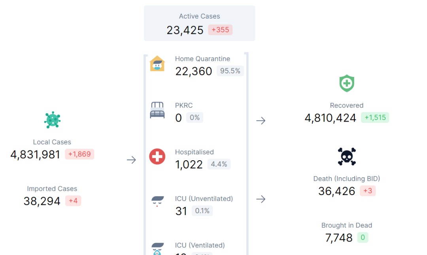The image size is (427, 255).
Task: Click the arrow from Local Cases to the panel
Action: (x=131, y=160)
